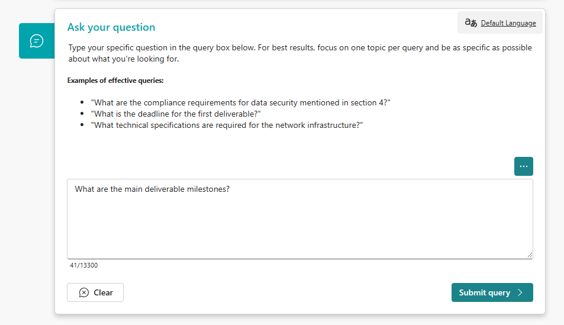Click the Clear button label
The height and width of the screenshot is (325, 564).
(x=103, y=292)
